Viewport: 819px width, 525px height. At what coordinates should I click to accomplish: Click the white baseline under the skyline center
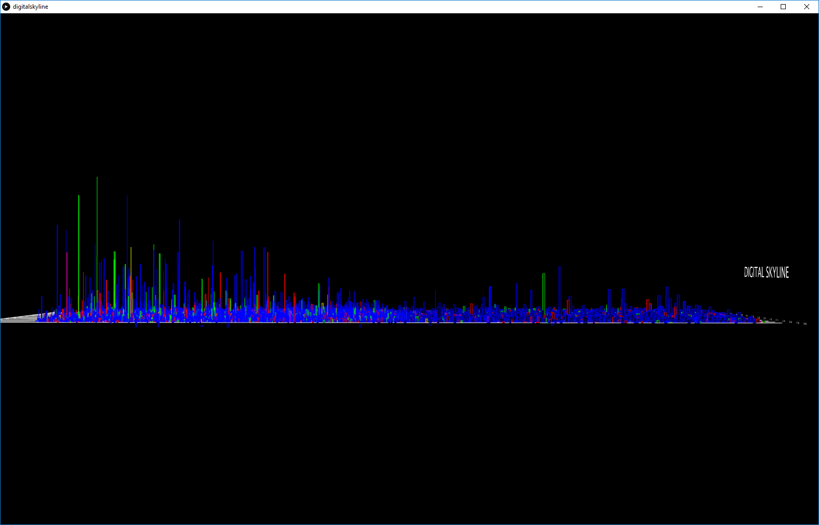click(409, 323)
